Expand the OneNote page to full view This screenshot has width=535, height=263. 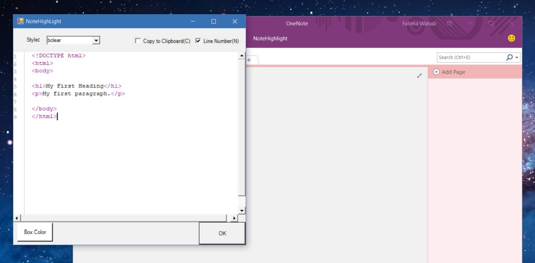click(419, 76)
